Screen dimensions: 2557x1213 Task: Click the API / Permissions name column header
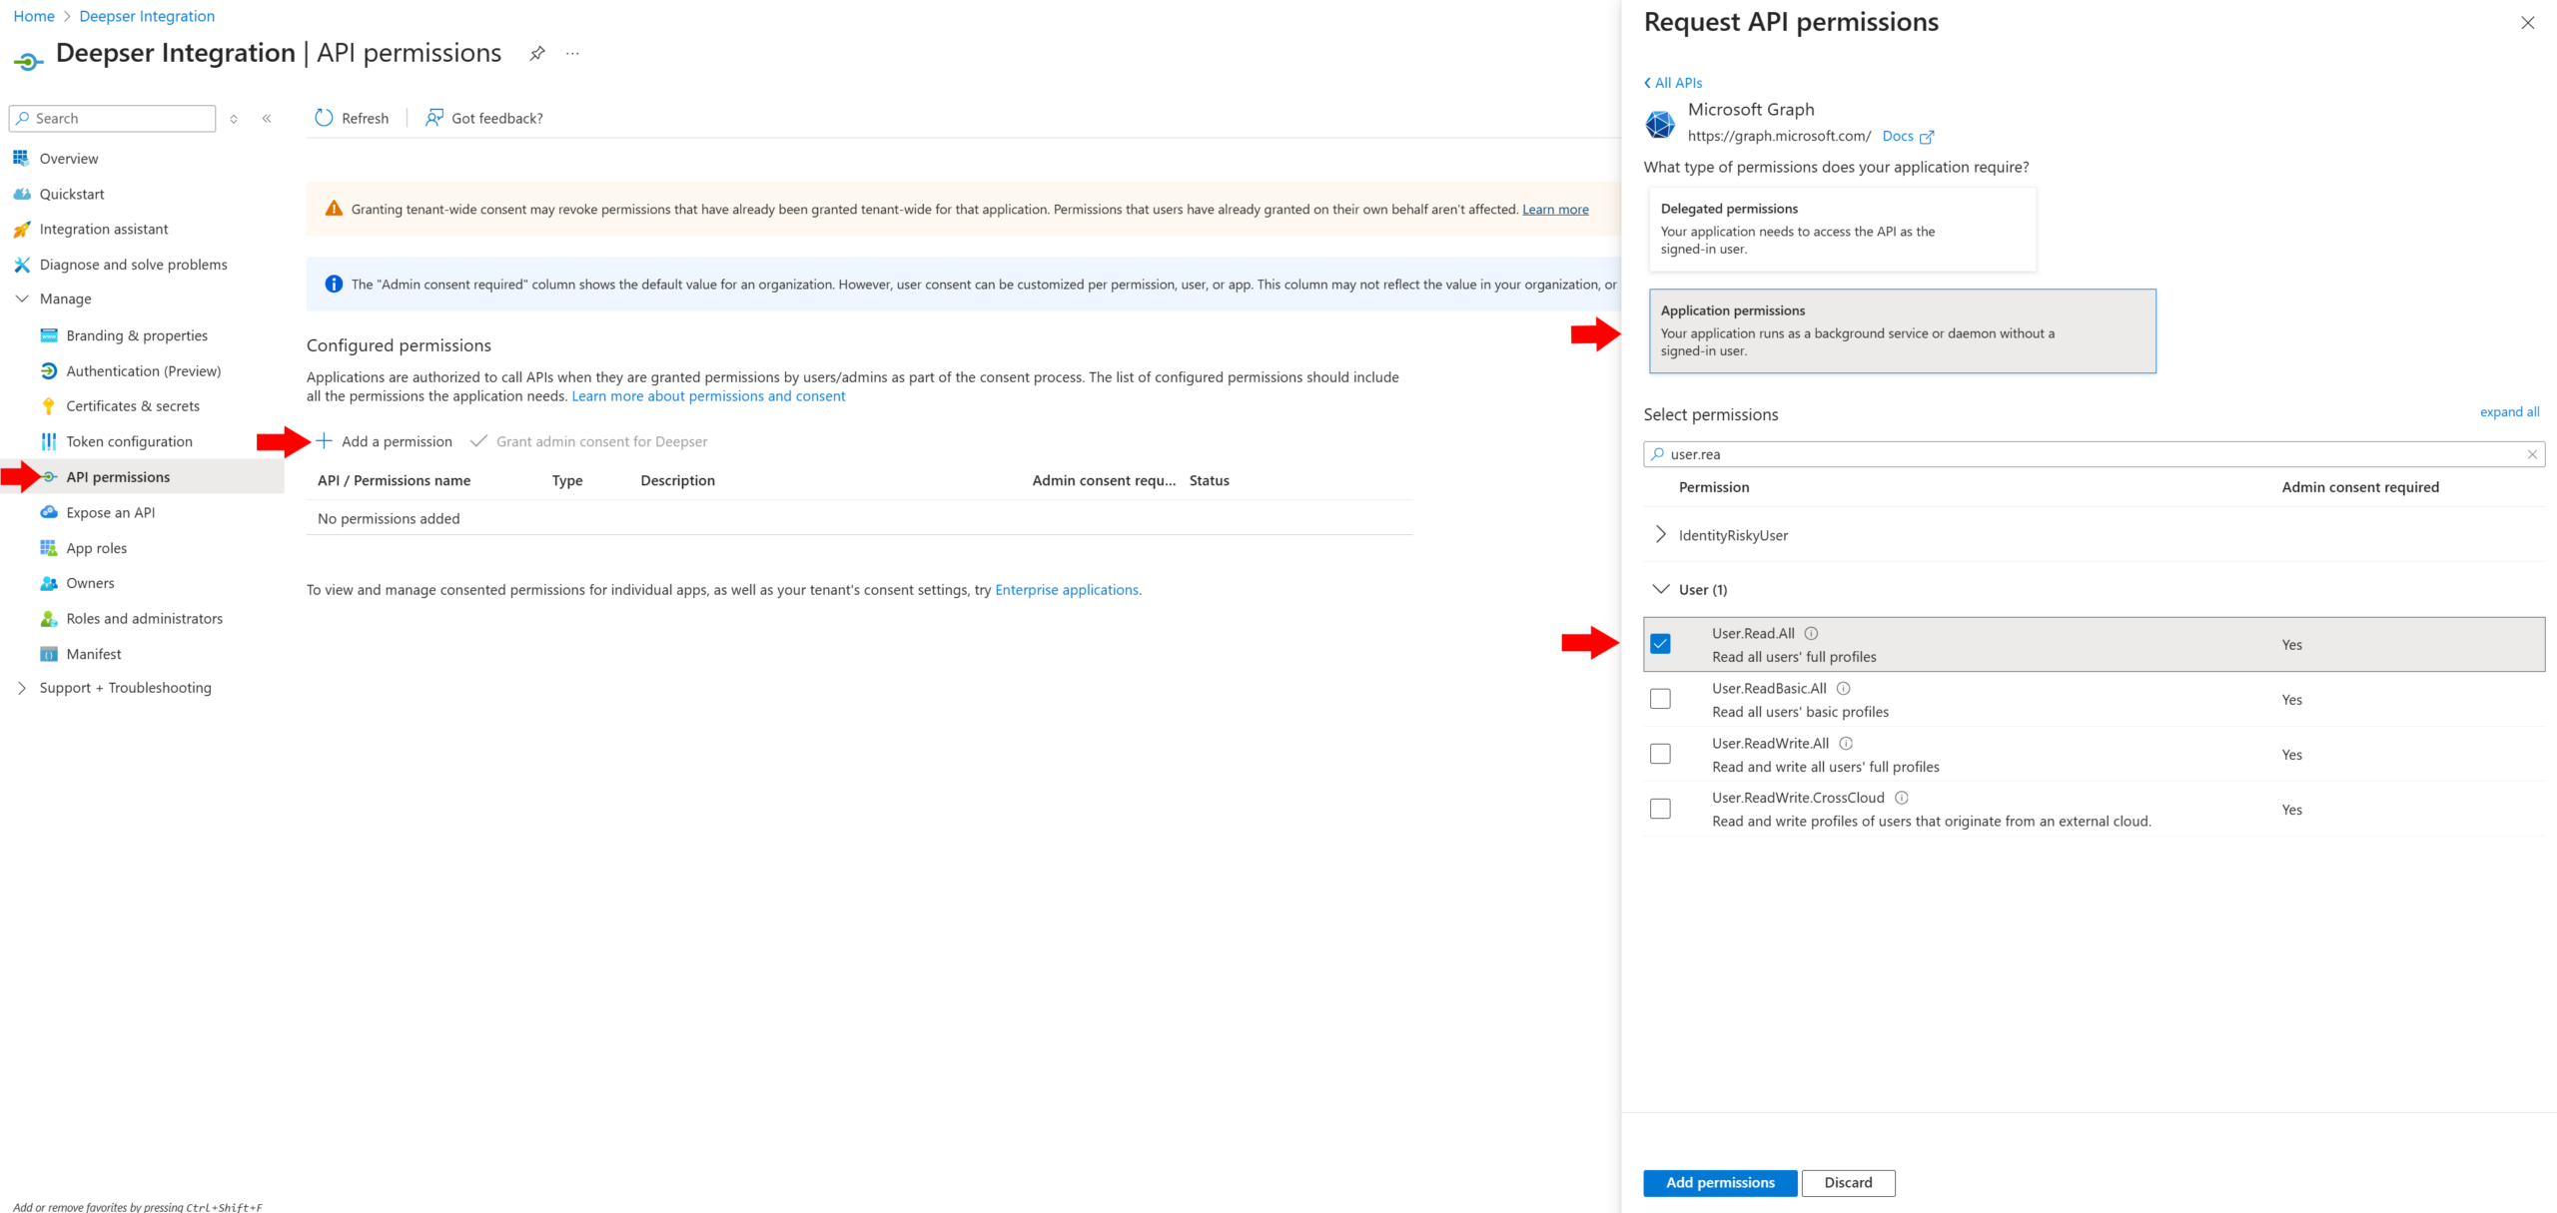(394, 480)
